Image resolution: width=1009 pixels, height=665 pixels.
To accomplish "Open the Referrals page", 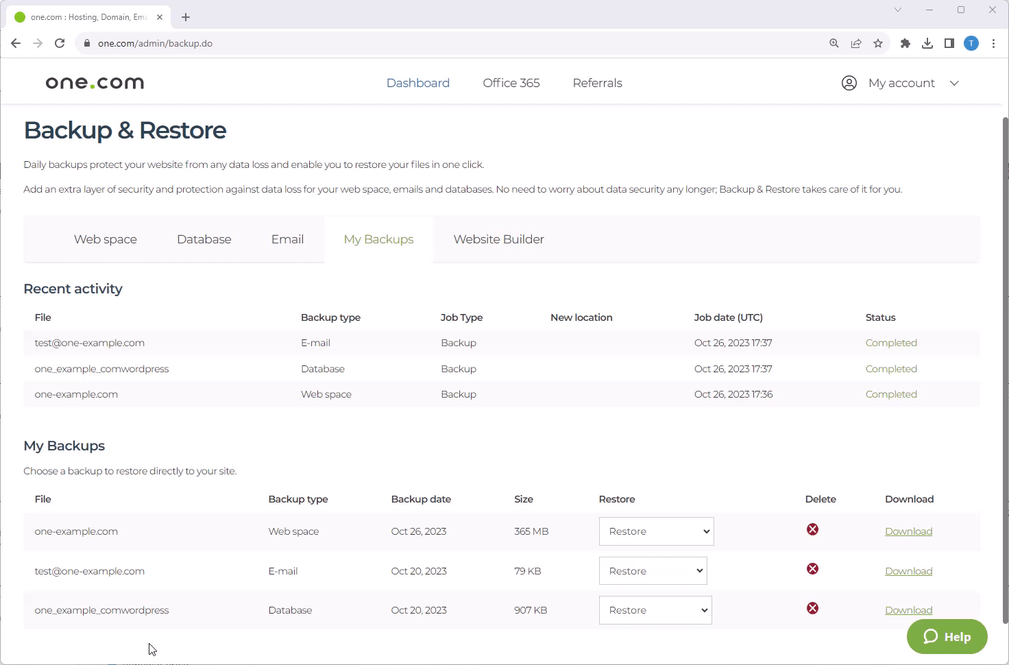I will [596, 82].
